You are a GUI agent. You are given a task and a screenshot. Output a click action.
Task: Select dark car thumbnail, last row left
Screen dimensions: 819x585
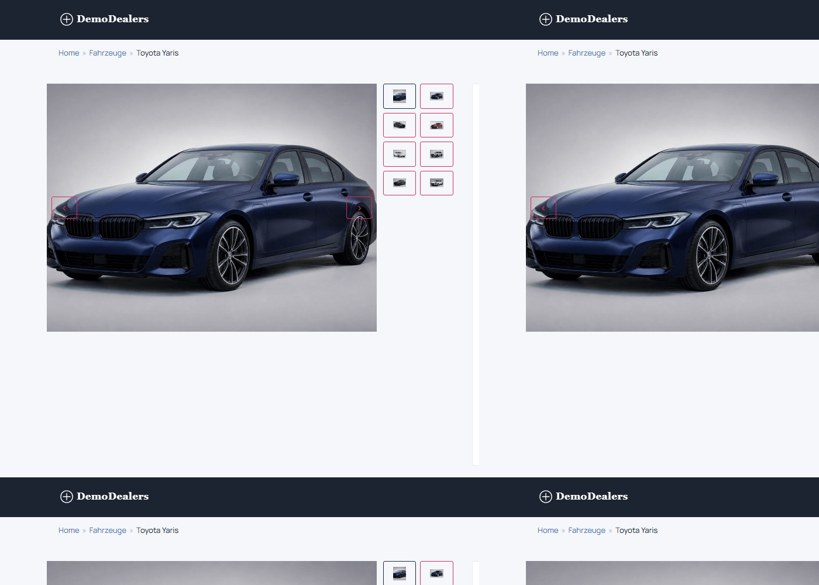pos(400,183)
